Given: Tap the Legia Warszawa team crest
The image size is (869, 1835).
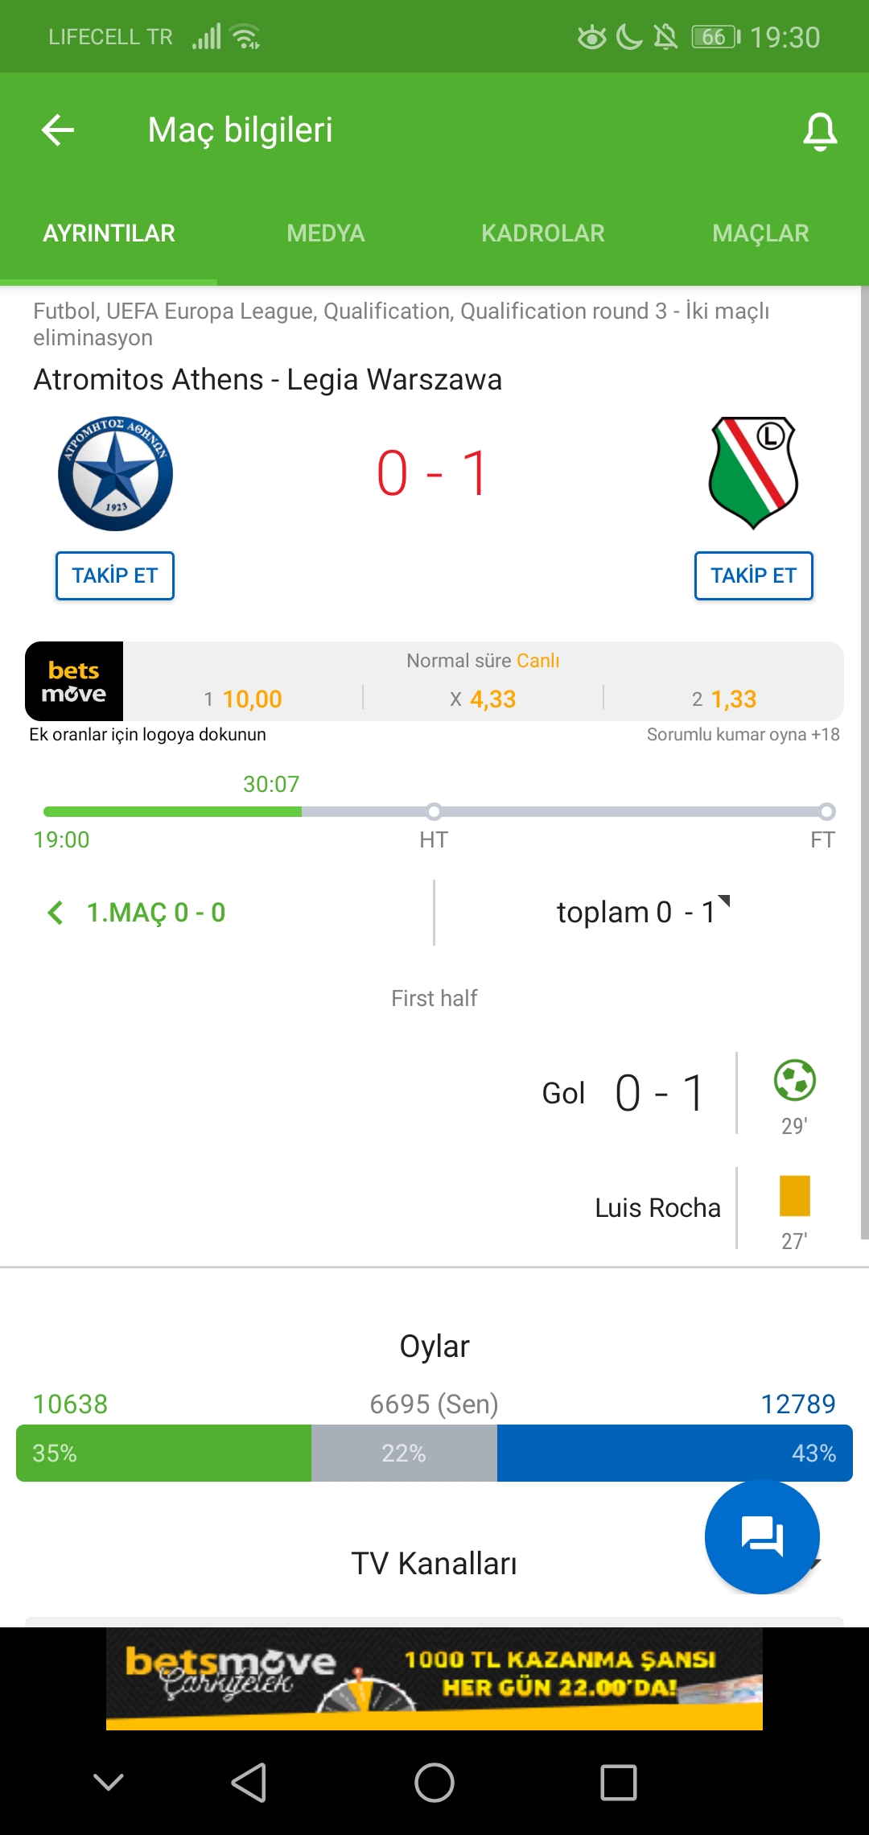Looking at the screenshot, I should tap(753, 472).
